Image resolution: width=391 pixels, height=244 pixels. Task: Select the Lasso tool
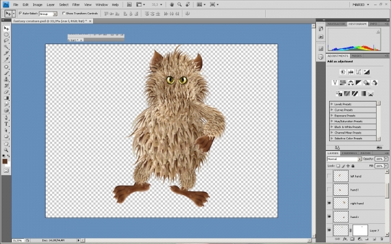(7, 40)
